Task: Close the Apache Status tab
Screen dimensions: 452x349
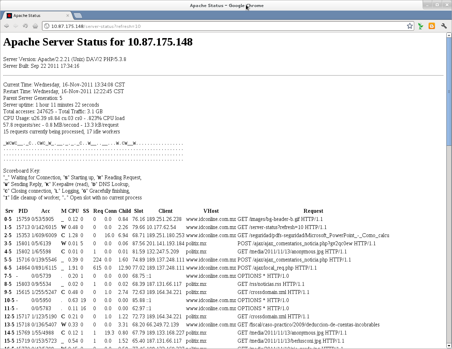Action: tap(68, 16)
